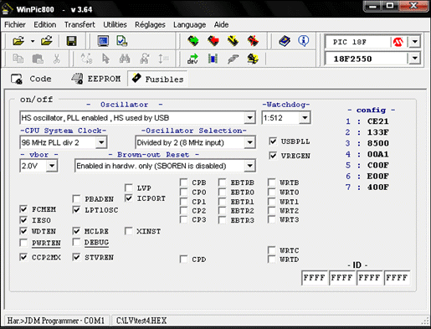The image size is (431, 329).
Task: Click the first ID FFFF field
Action: [x=315, y=278]
